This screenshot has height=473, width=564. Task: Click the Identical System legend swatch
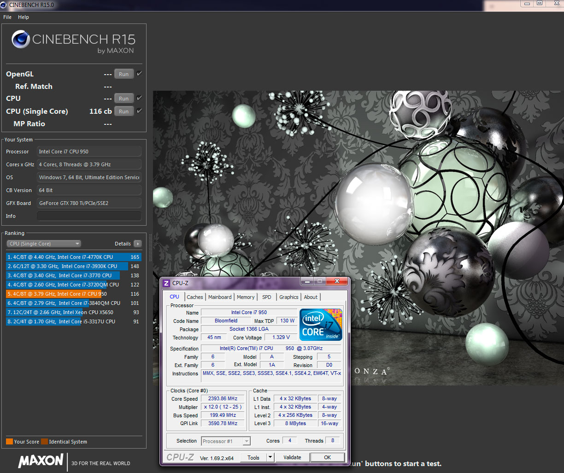coord(44,442)
